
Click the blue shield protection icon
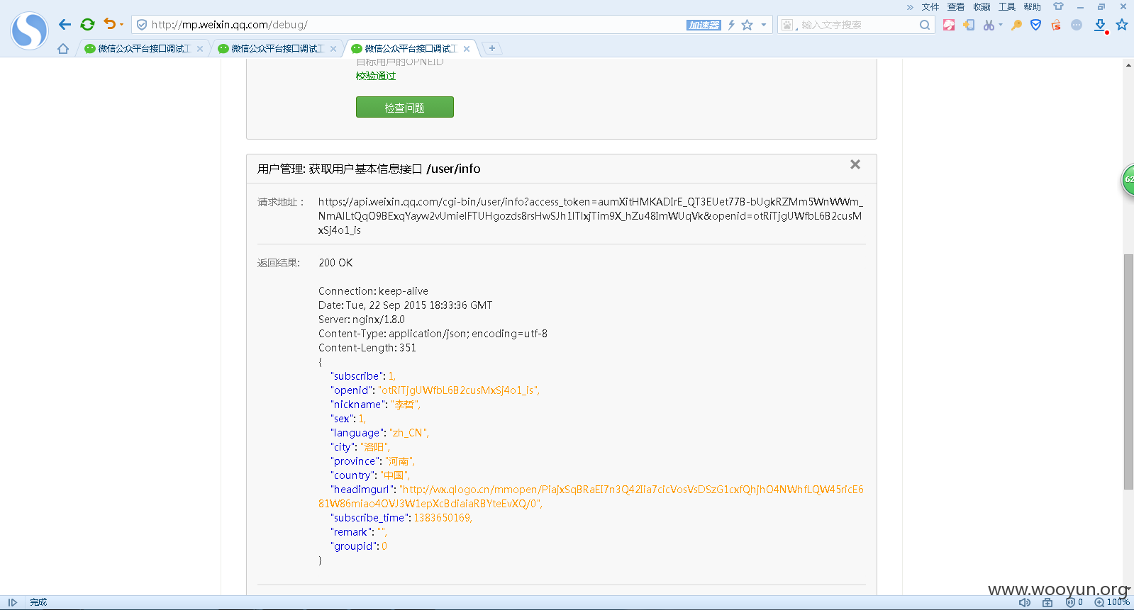pos(1036,25)
